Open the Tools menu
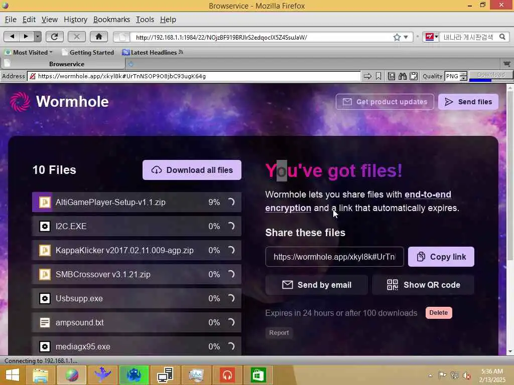This screenshot has width=514, height=385. 145,20
